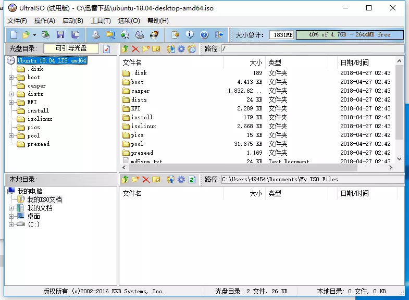This screenshot has height=300, width=409.
Task: Select the casper folder in the disc file list
Action: pos(140,91)
